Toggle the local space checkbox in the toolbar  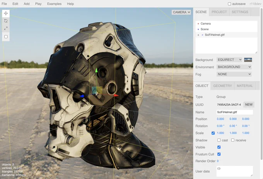tap(6, 37)
